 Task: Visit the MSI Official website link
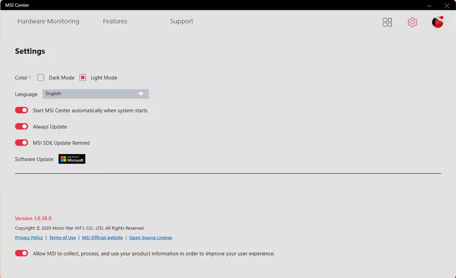point(102,238)
